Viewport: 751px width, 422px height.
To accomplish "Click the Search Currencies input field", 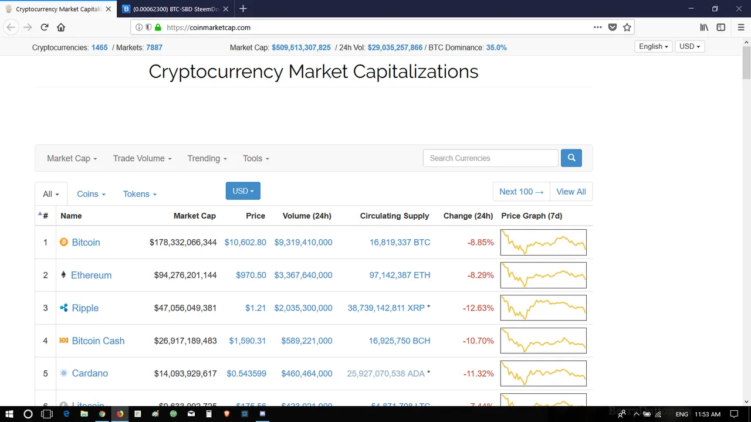I will point(490,158).
